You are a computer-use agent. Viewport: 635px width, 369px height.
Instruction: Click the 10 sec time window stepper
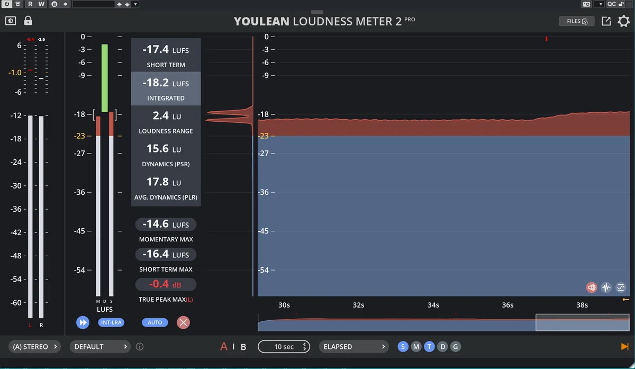[x=284, y=347]
